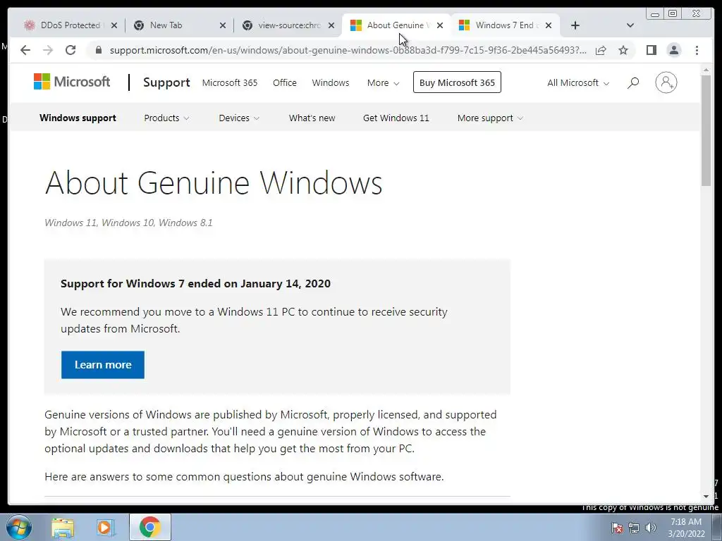
Task: Share this page via share icon
Action: coord(601,50)
